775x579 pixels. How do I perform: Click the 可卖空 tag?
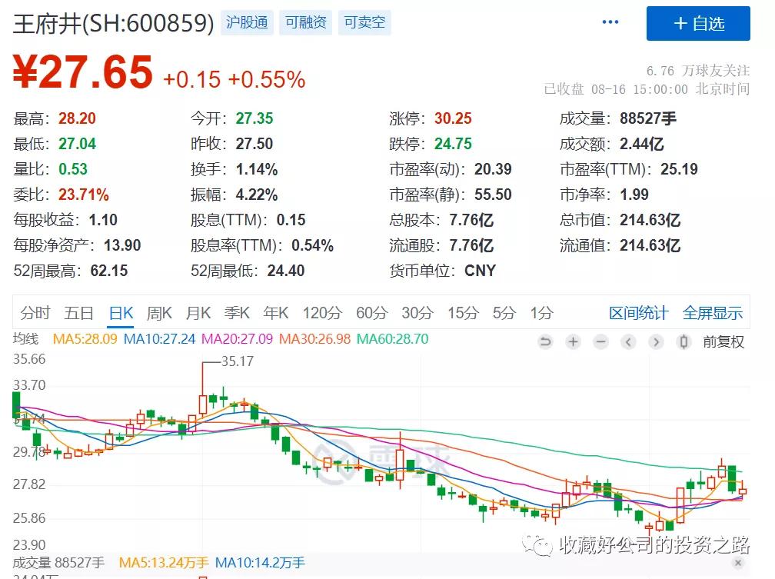(x=364, y=22)
